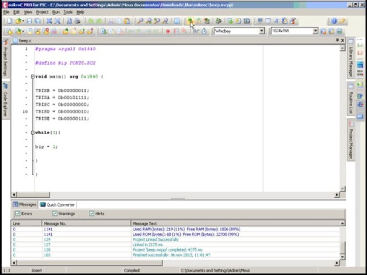Collapse the void main() code fold
The width and height of the screenshot is (367, 275).
33,76
